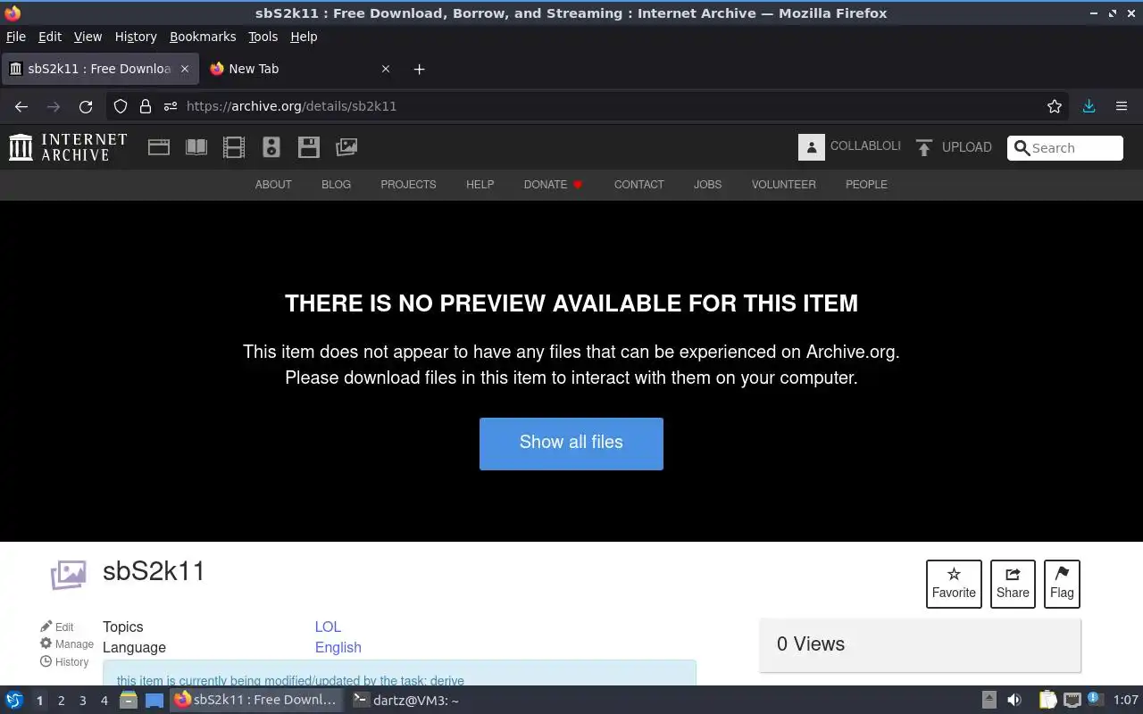Click the 0 Views counter
Screen dimensions: 1143x714
point(811,643)
